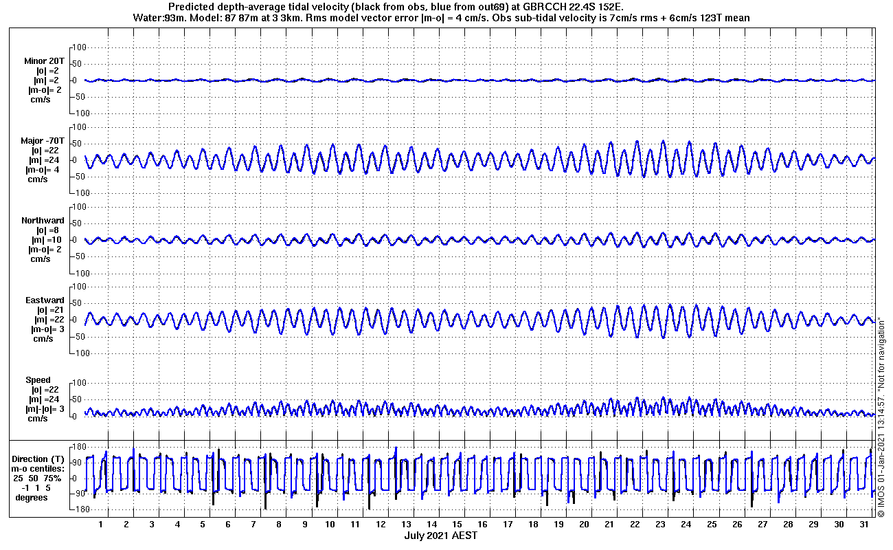The width and height of the screenshot is (893, 550).
Task: Click day '15' on the date axis
Action: (x=457, y=524)
